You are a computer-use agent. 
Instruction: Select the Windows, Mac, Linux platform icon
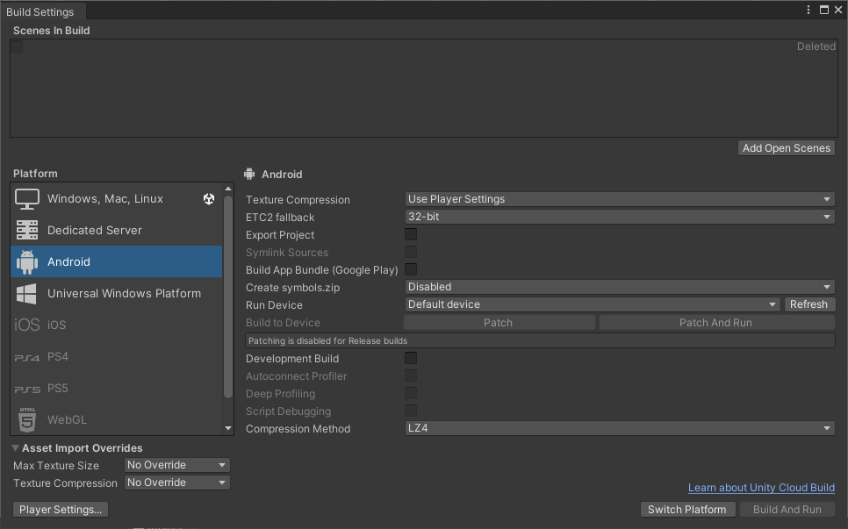click(x=27, y=199)
